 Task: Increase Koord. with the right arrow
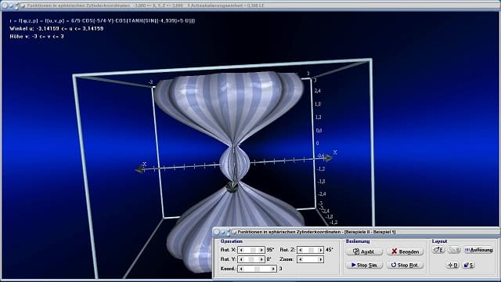click(x=273, y=269)
